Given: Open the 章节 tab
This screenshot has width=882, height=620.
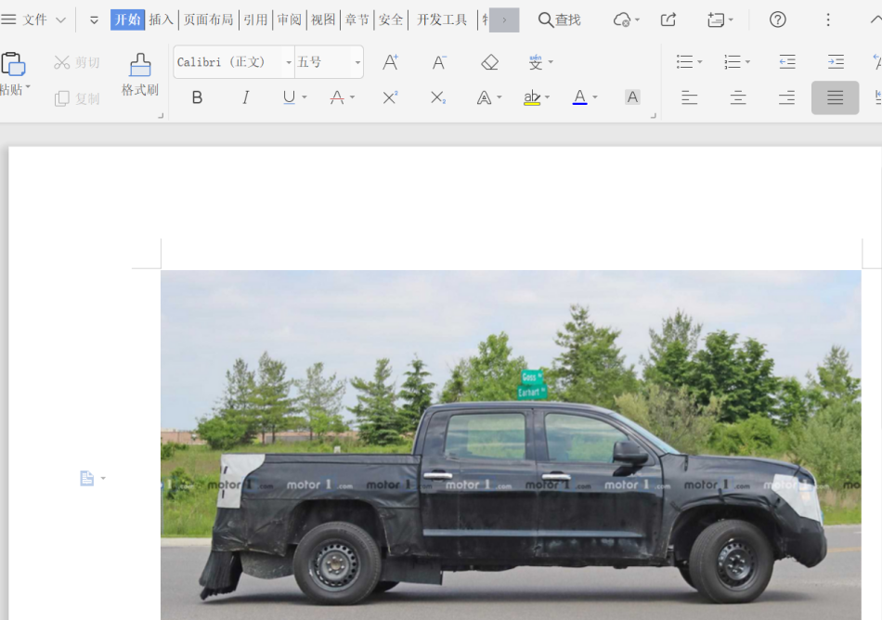Looking at the screenshot, I should tap(357, 19).
